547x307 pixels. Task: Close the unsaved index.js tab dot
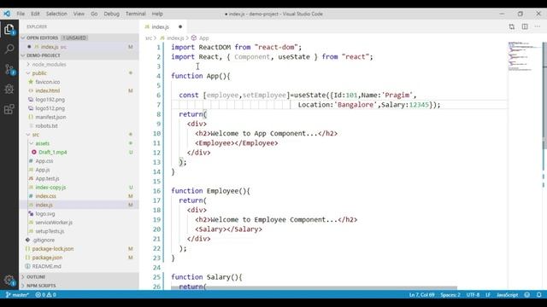180,26
